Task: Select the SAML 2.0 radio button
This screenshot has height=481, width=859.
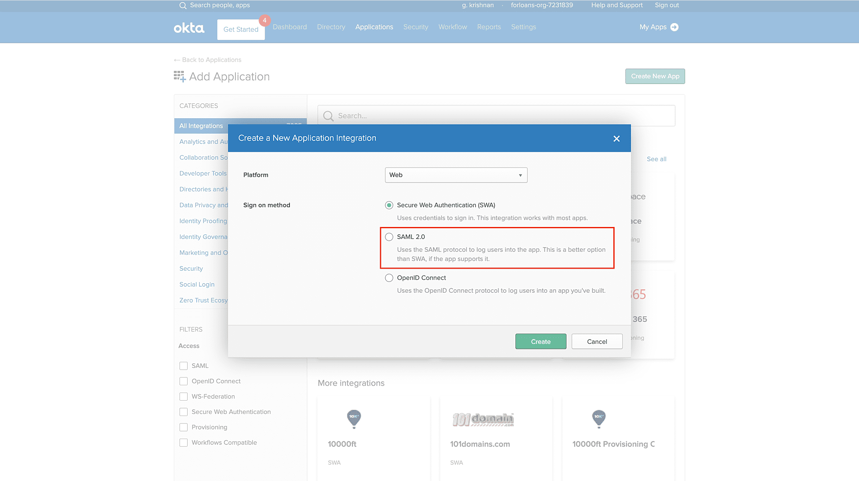Action: tap(389, 237)
